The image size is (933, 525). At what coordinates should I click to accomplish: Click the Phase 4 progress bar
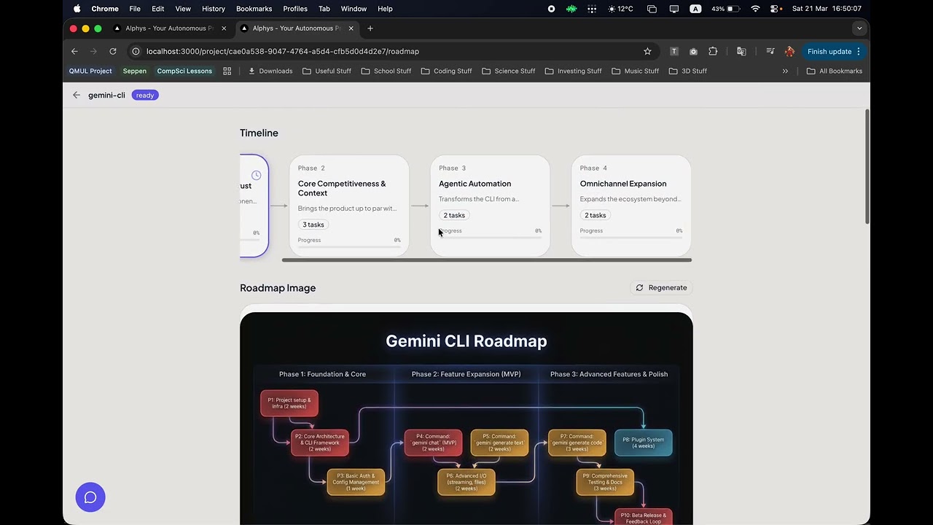(x=631, y=238)
